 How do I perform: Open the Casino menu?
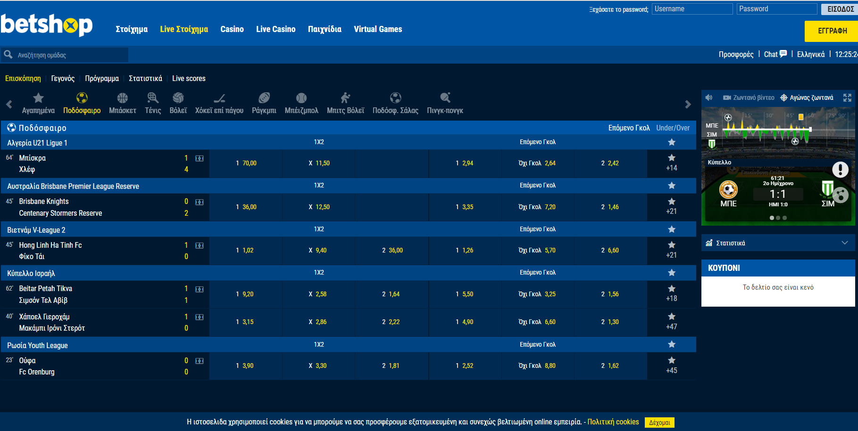[232, 29]
